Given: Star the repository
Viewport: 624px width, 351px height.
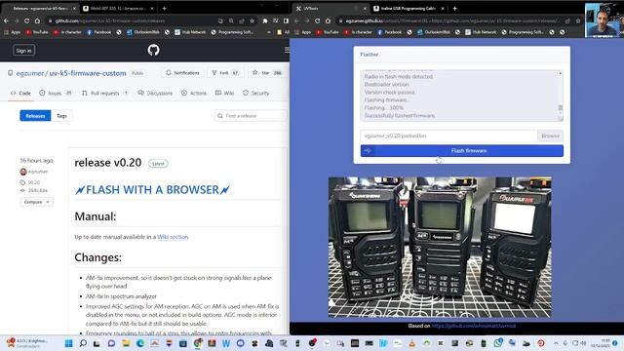Looking at the screenshot, I should pyautogui.click(x=267, y=73).
